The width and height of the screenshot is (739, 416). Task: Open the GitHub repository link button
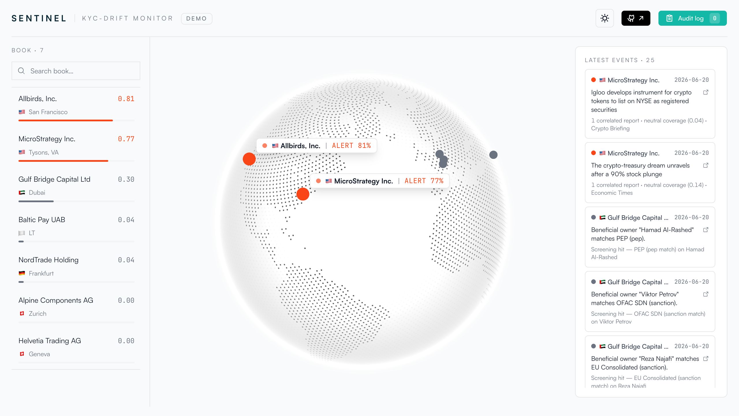coord(636,18)
